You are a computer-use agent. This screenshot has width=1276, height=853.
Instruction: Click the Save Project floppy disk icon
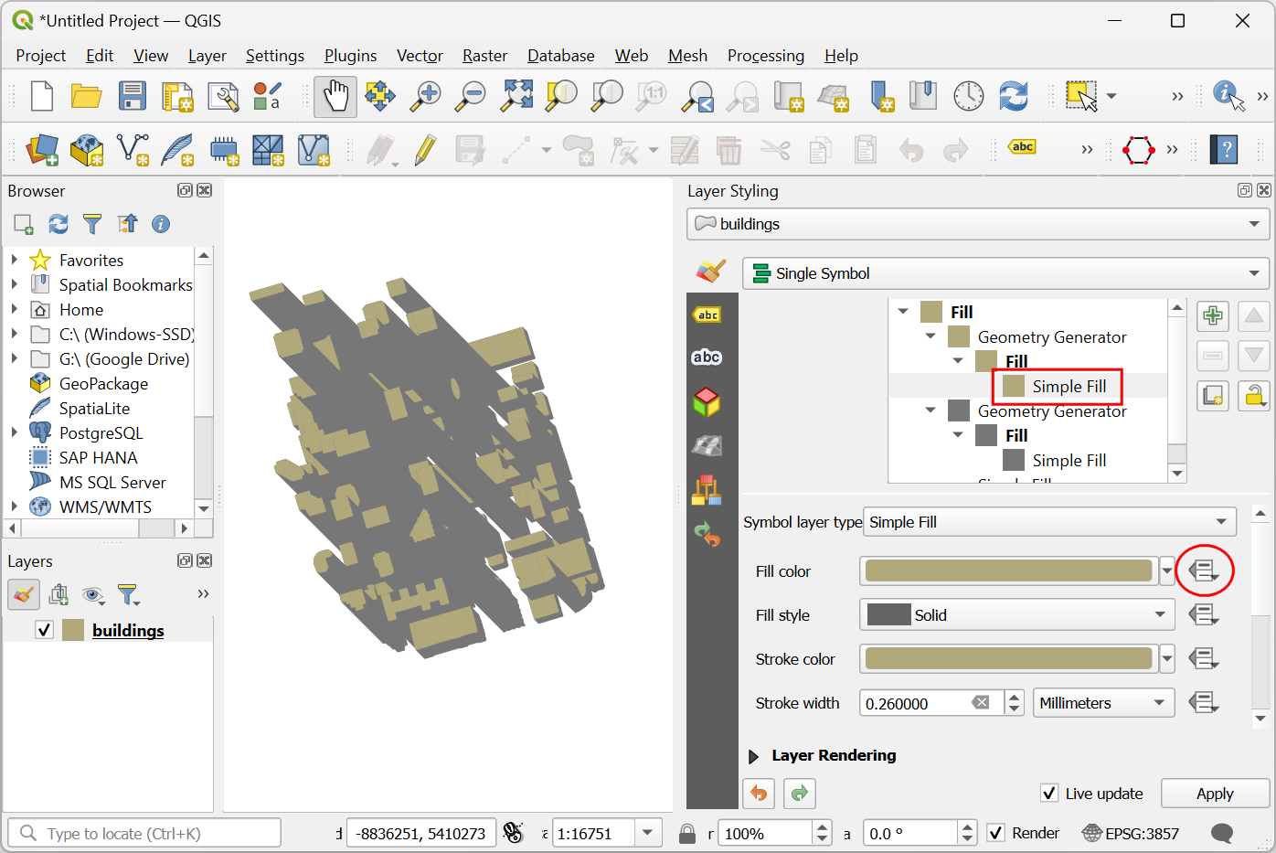[132, 96]
